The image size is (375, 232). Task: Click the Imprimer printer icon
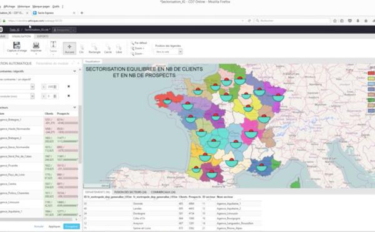click(36, 46)
